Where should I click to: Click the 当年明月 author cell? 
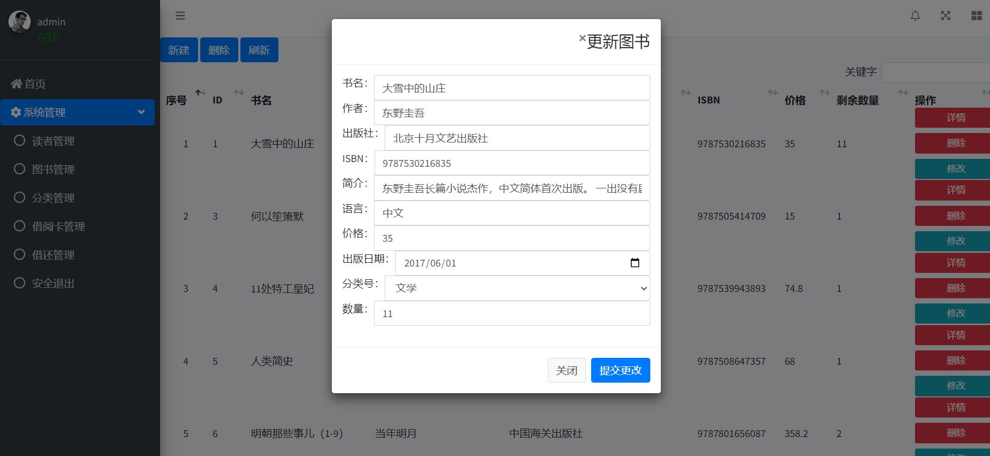pyautogui.click(x=396, y=433)
